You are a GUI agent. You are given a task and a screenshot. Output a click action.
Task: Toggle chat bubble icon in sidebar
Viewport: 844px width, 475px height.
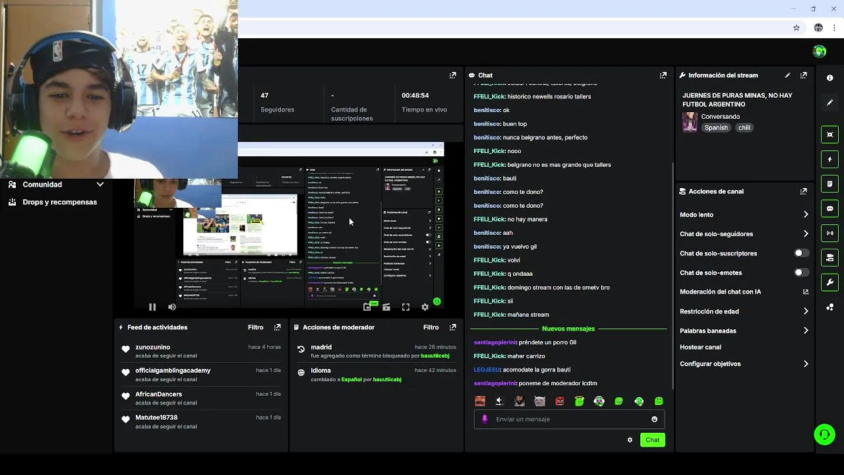coord(830,208)
